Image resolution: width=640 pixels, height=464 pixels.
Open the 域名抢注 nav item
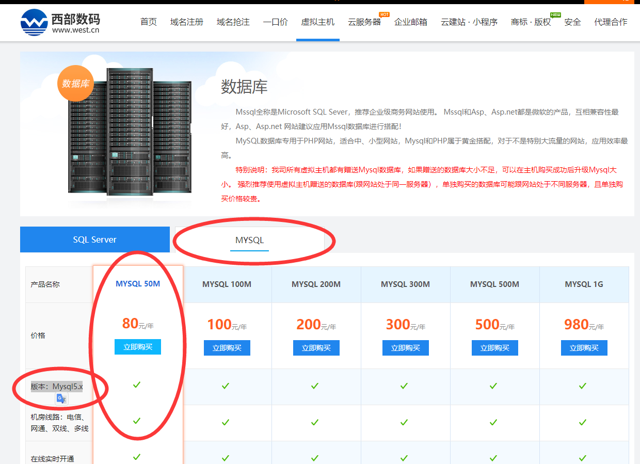click(x=233, y=22)
